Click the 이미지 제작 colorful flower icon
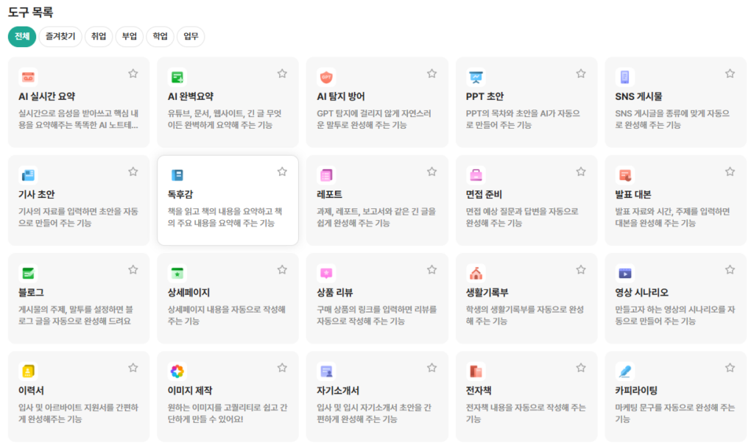 176,371
